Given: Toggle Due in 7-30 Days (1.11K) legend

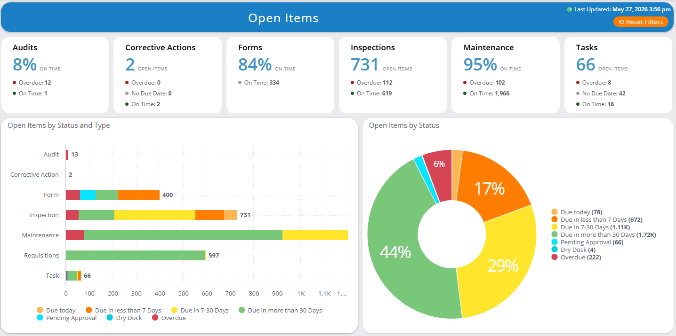Looking at the screenshot, I should [x=590, y=227].
